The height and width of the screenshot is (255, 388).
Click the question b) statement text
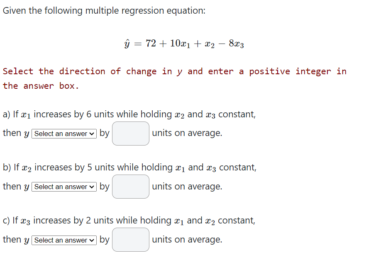point(129,167)
